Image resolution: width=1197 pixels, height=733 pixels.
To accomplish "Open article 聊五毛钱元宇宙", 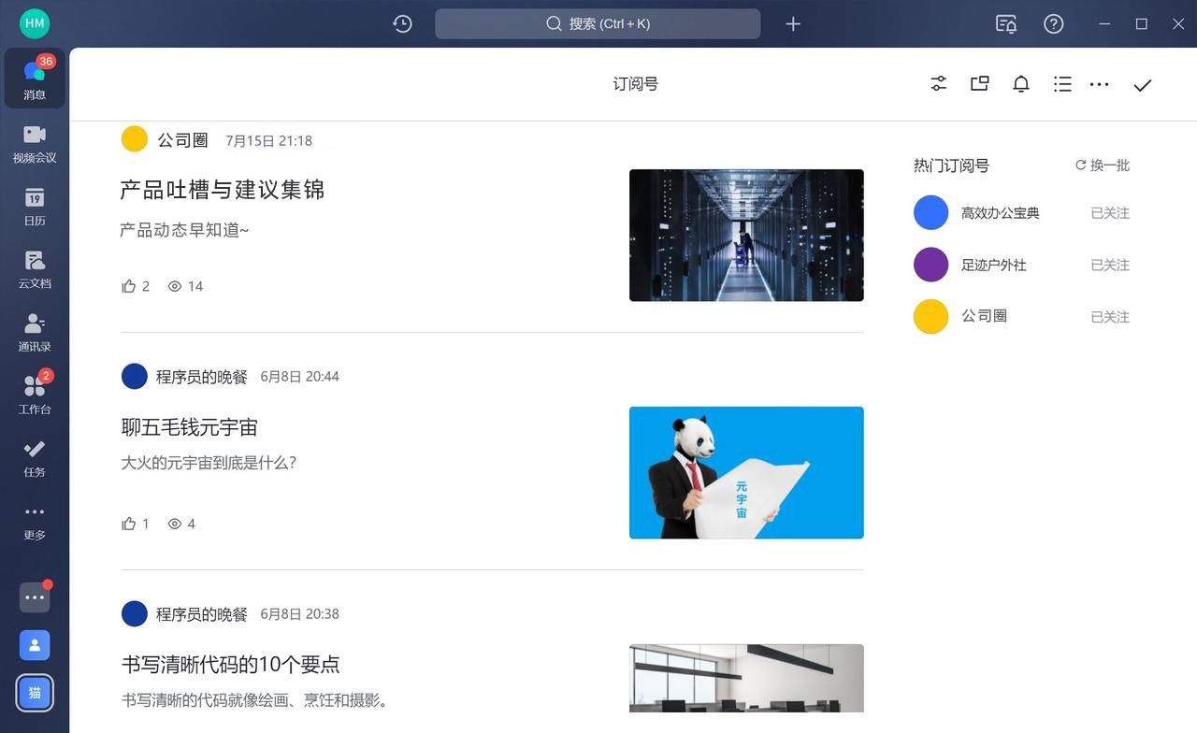I will pos(190,427).
